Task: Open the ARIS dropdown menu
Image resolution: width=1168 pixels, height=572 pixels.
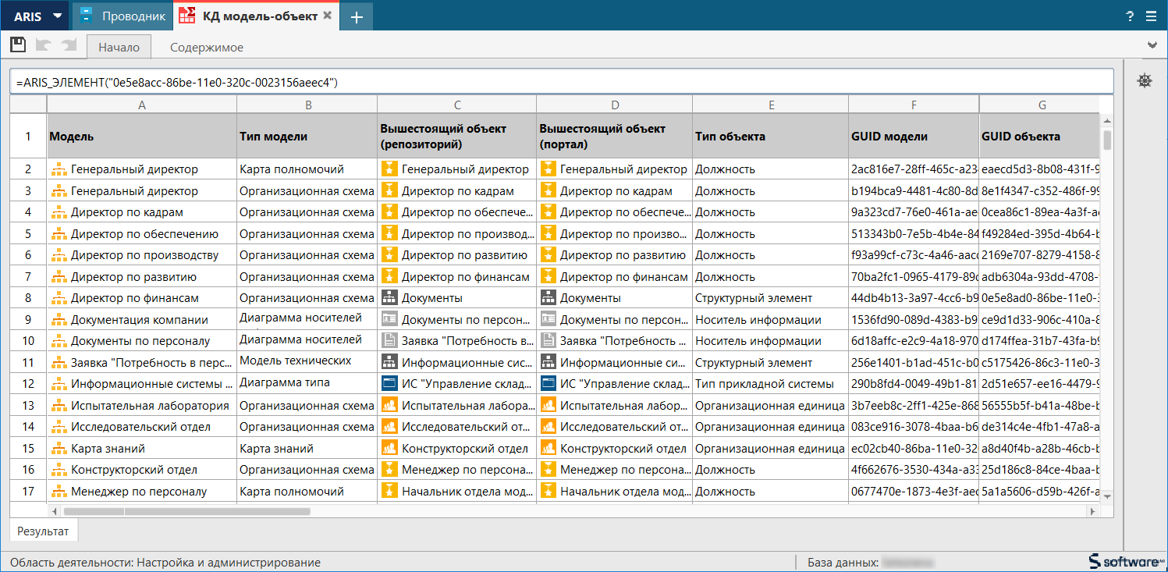Action: coord(37,16)
